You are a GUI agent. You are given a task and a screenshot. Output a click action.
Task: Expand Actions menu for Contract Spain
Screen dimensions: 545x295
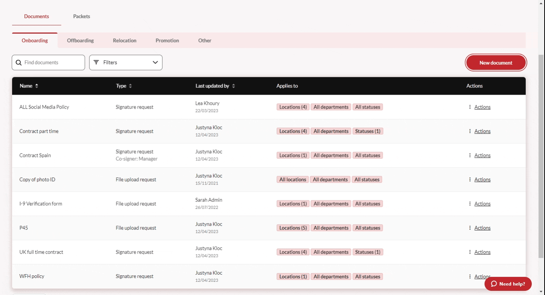point(482,155)
